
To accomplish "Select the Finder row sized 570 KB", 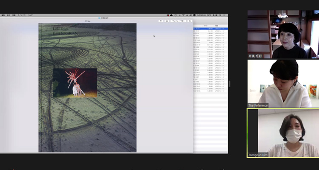I will pyautogui.click(x=211, y=52).
